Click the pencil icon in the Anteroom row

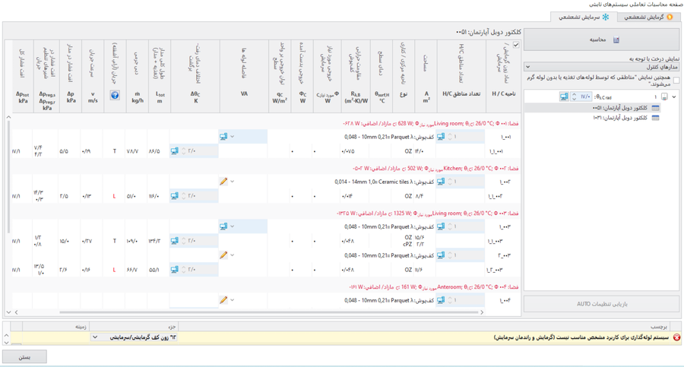coord(223,300)
